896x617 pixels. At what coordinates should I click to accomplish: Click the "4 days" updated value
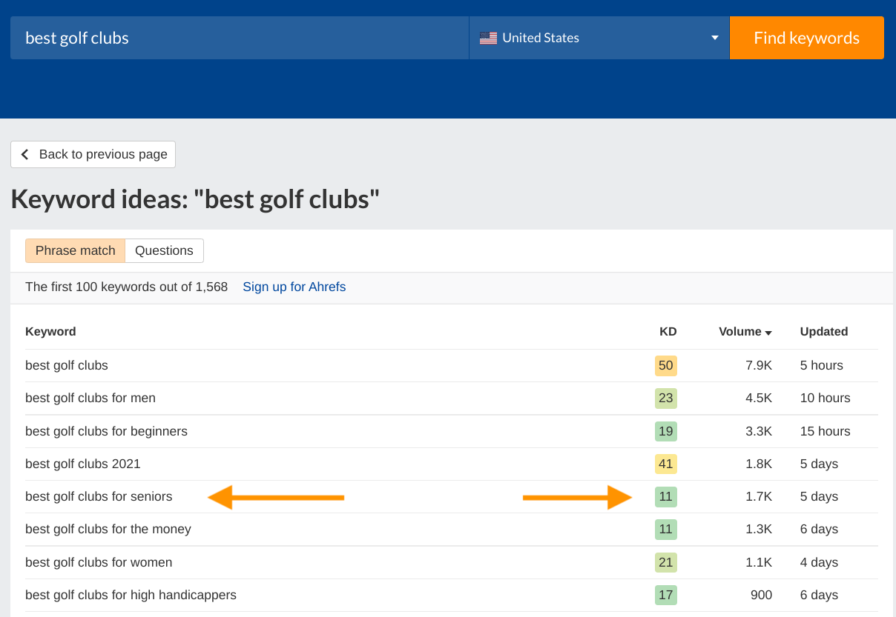tap(819, 562)
